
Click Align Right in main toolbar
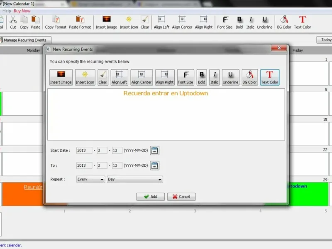[204, 22]
